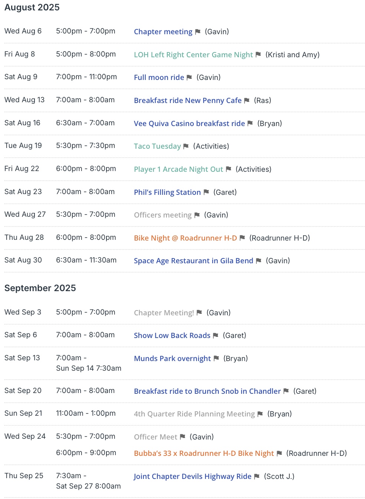This screenshot has height=499, width=365.
Task: Open Breakfast ride New Penny Cafe link
Action: [188, 100]
